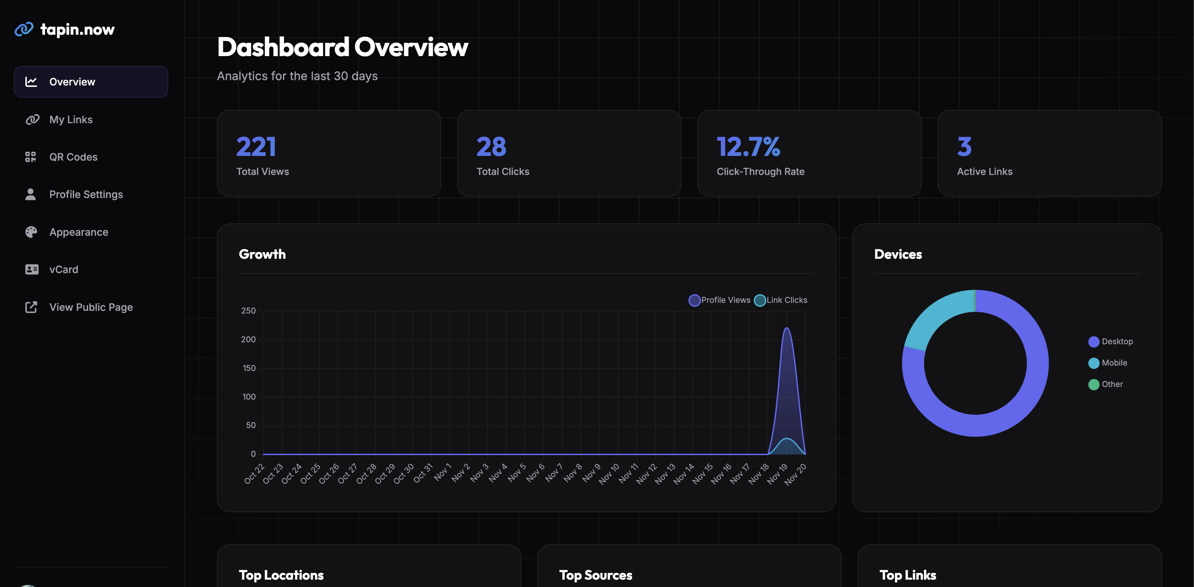Screen dimensions: 1194x587
Task: Click the QR Codes grid icon
Action: click(31, 157)
